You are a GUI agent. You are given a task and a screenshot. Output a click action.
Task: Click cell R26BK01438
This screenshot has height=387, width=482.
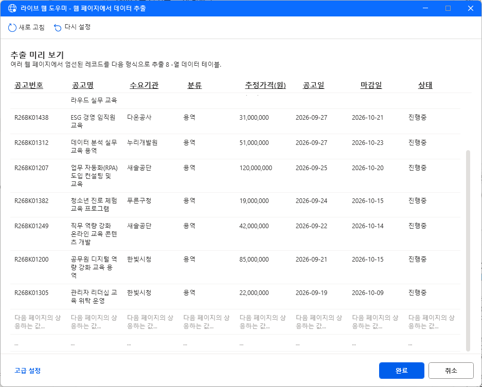click(31, 118)
